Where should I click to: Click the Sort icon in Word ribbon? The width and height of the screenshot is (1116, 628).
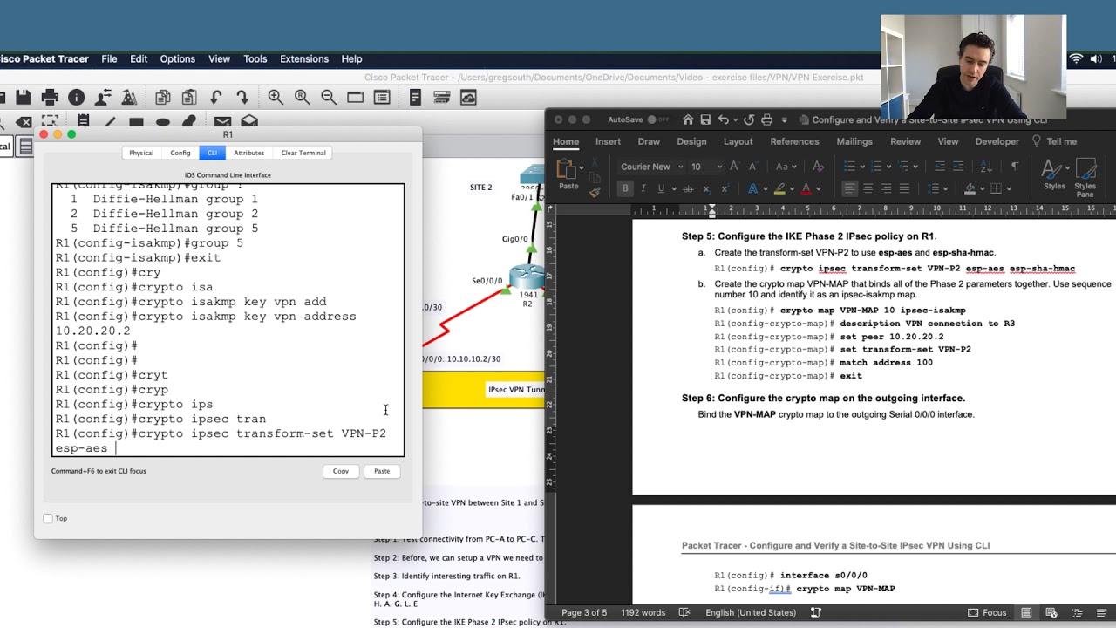[986, 167]
